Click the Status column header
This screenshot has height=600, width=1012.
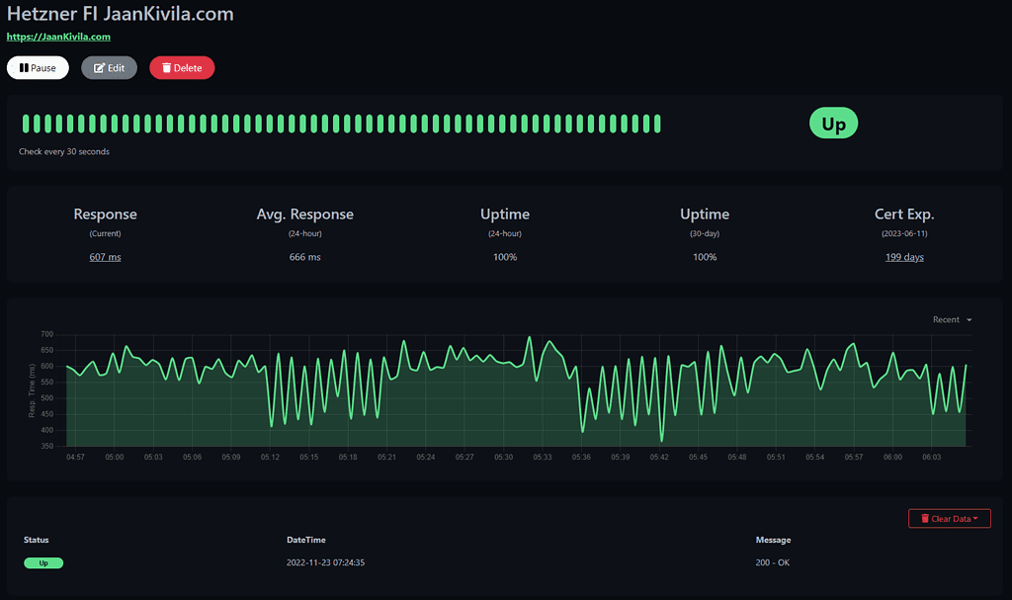(x=37, y=540)
